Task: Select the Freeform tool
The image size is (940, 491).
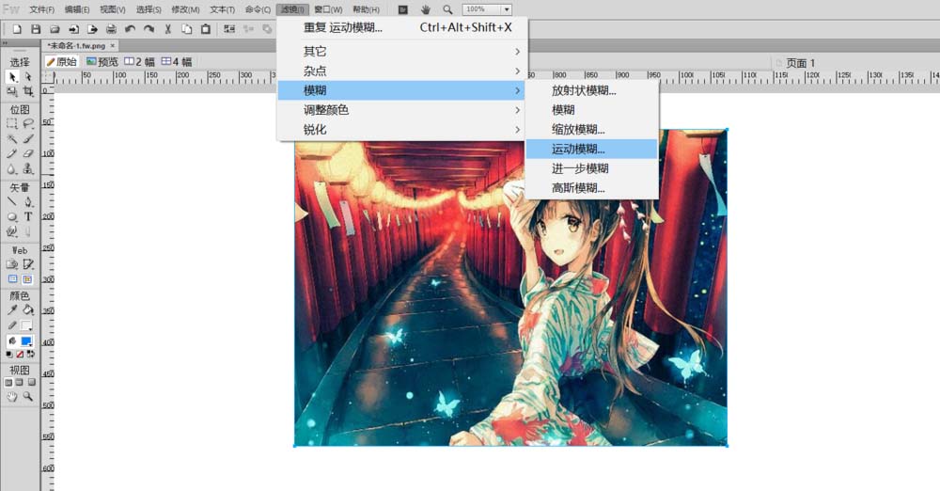Action: 12,231
